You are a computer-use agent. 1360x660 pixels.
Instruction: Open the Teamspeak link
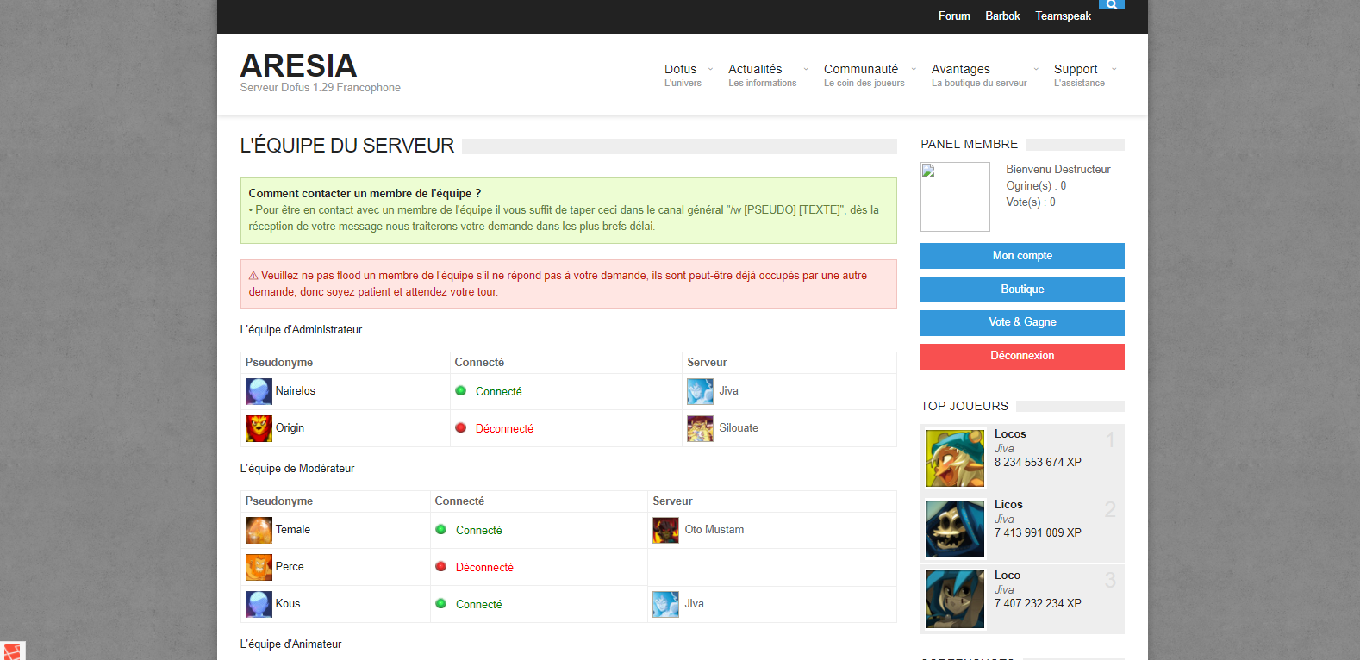pyautogui.click(x=1063, y=16)
